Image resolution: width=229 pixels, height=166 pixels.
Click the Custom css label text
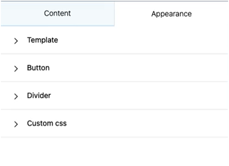click(47, 123)
